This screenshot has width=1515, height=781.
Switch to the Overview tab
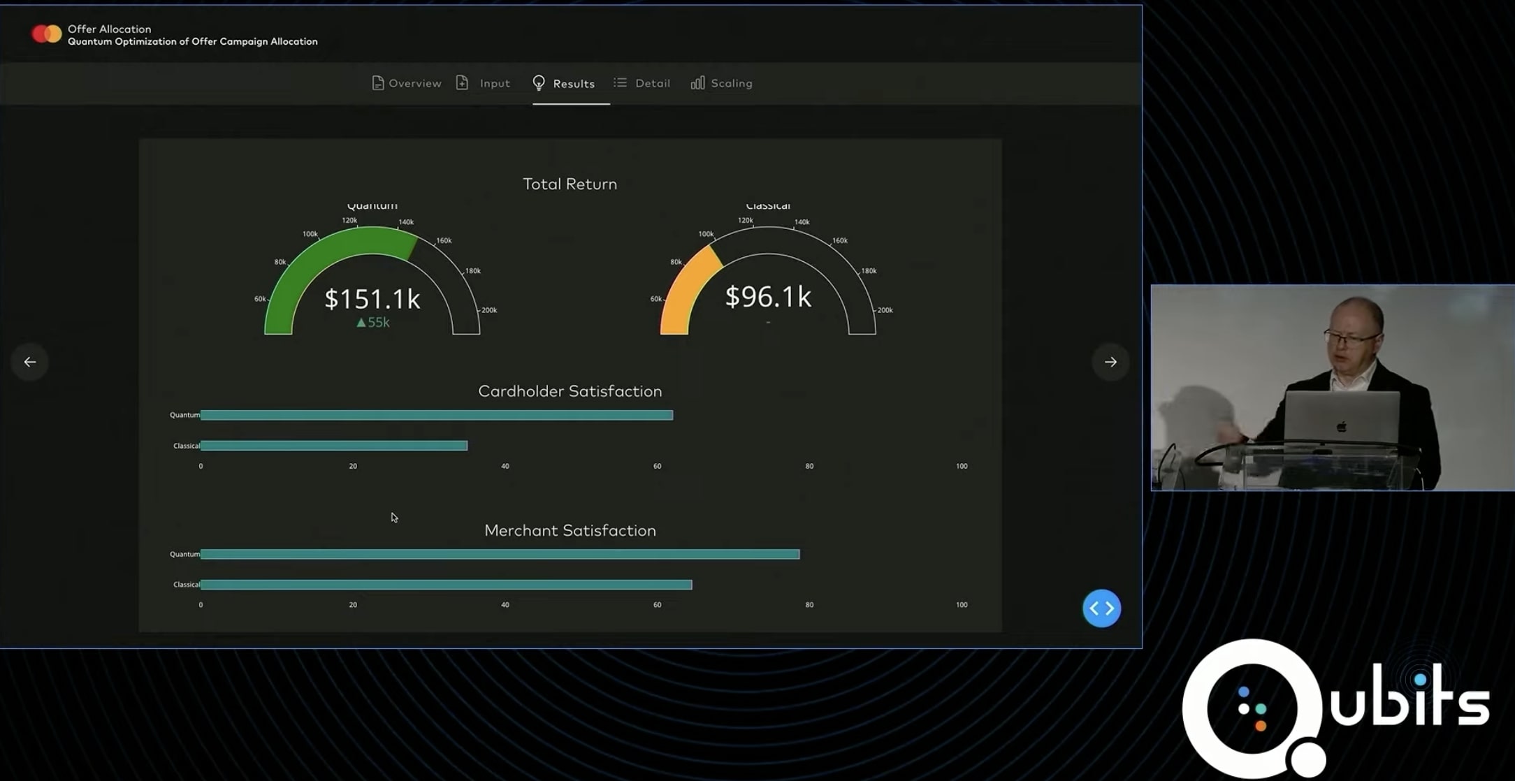click(x=414, y=83)
